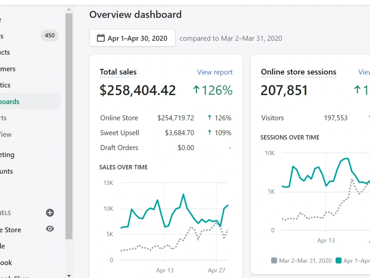
Task: Click the calendar icon in date button
Action: click(101, 38)
